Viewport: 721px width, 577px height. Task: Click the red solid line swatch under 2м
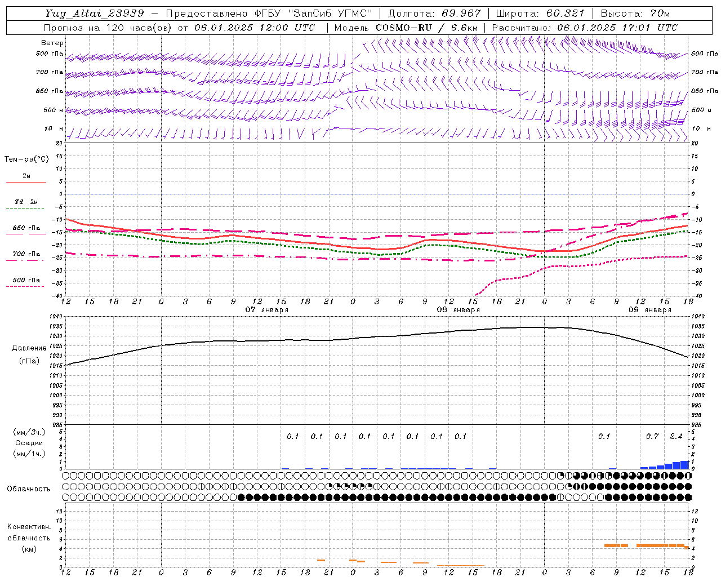tap(26, 182)
